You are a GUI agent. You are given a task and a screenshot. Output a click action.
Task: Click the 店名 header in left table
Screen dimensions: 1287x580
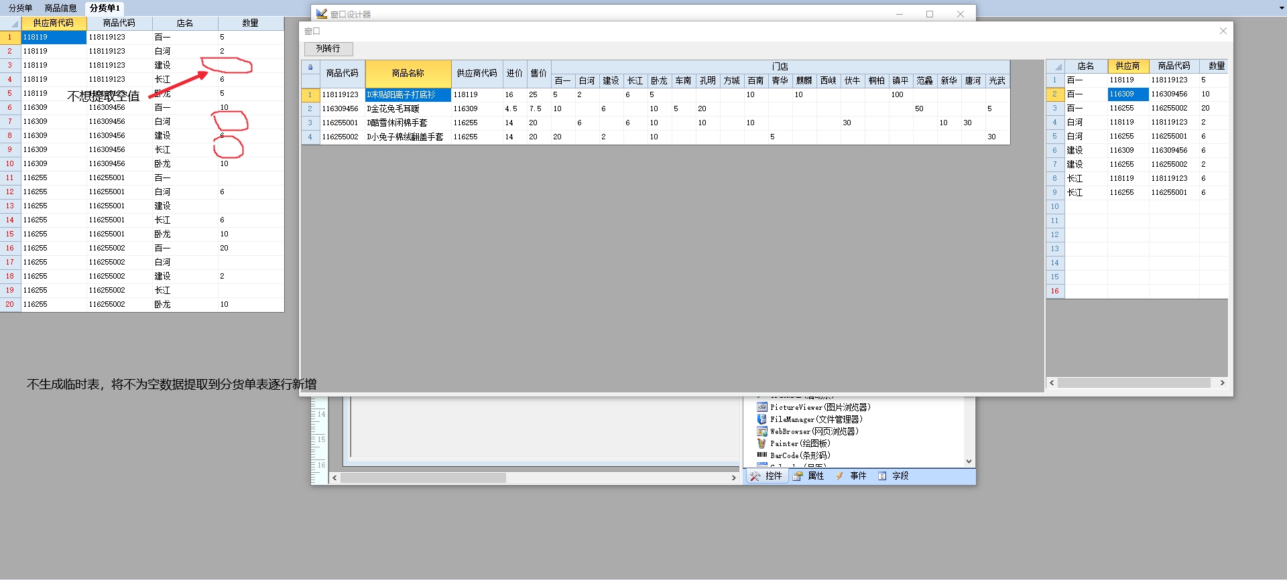point(185,23)
